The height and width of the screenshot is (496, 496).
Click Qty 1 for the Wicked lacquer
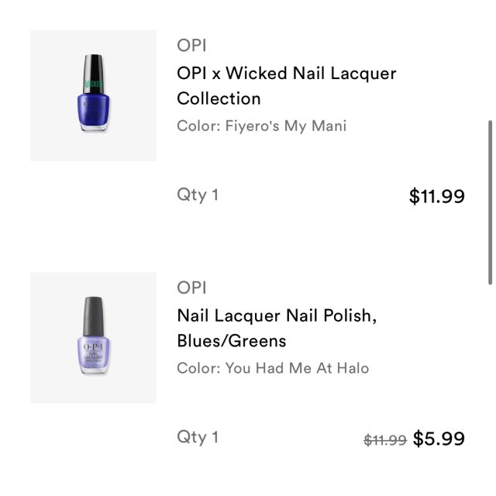point(198,195)
